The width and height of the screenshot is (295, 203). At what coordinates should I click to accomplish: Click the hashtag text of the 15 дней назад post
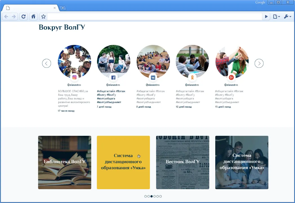pyautogui.click(x=229, y=97)
